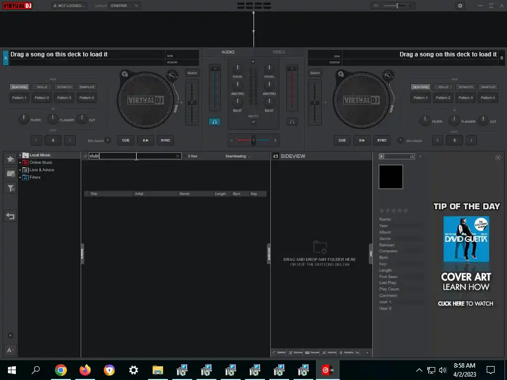Enable ROLLS pads on left deck

42,87
